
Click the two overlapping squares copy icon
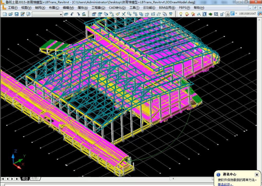141,14
